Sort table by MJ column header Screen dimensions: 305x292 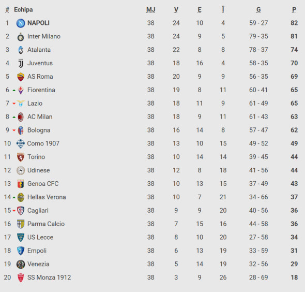(151, 9)
